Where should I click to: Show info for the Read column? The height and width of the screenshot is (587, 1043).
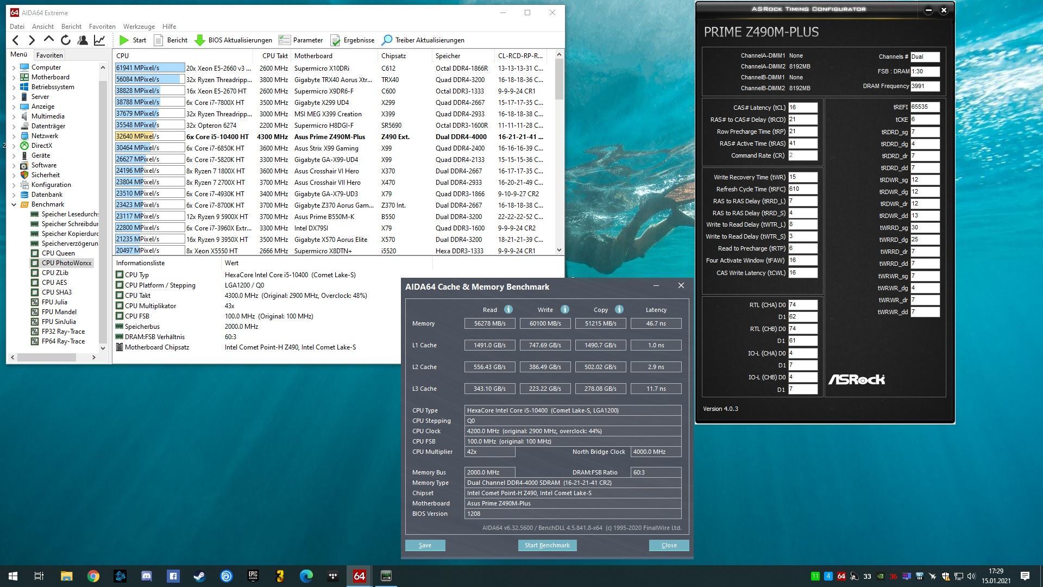click(x=508, y=309)
